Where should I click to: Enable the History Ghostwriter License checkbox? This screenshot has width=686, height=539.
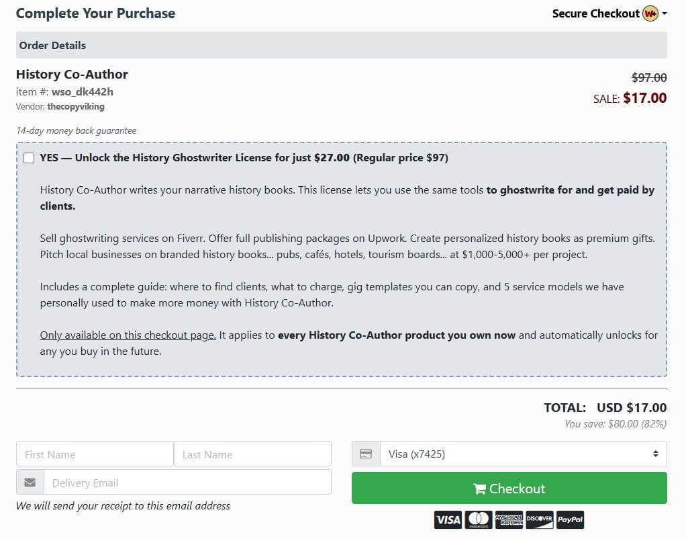click(29, 158)
